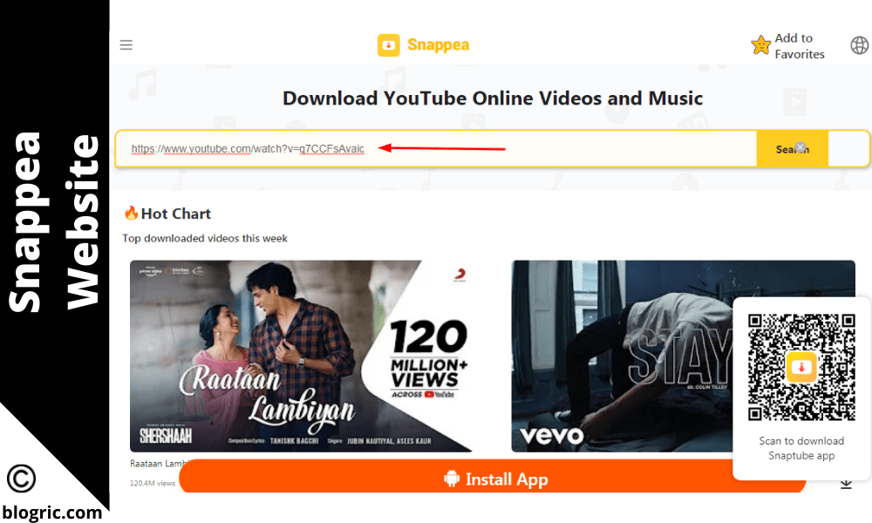Click the Hot Chart fire icon

(x=132, y=213)
